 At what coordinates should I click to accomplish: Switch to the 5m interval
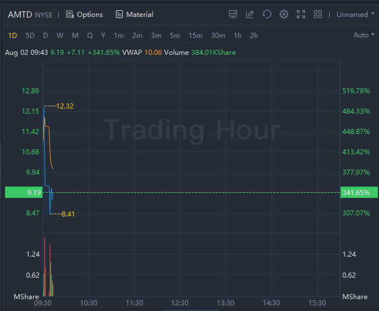[175, 36]
